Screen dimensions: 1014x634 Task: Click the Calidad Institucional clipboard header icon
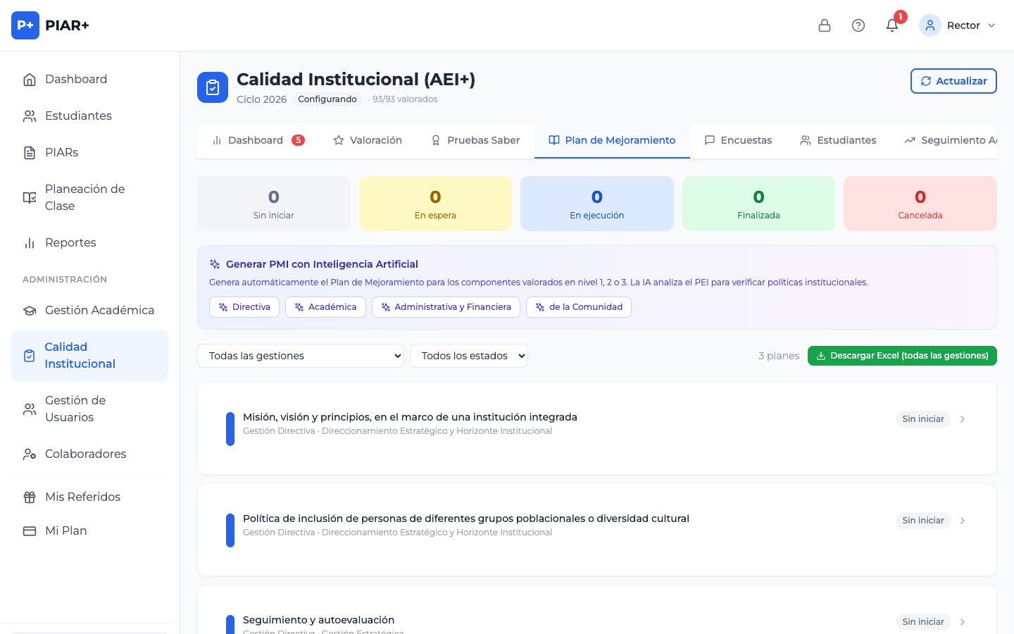pos(213,87)
